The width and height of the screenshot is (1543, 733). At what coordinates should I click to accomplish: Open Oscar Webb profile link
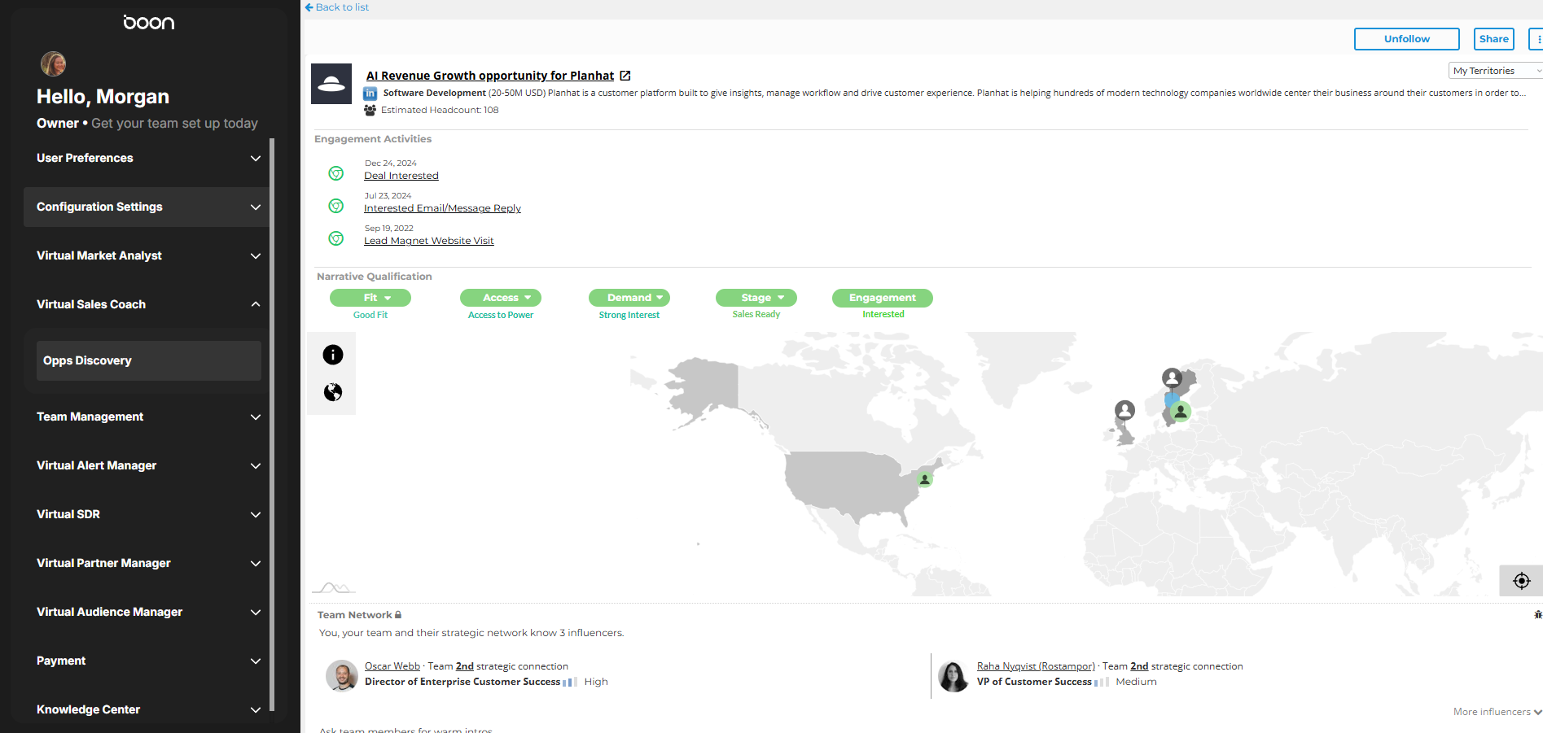(x=392, y=666)
